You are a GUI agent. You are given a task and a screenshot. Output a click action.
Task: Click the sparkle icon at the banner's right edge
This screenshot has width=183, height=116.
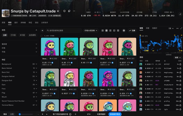180,14
